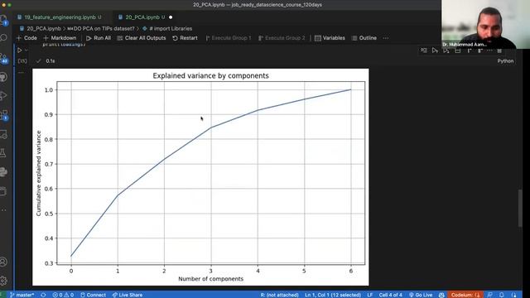Click the explained variance plot output

click(200, 177)
